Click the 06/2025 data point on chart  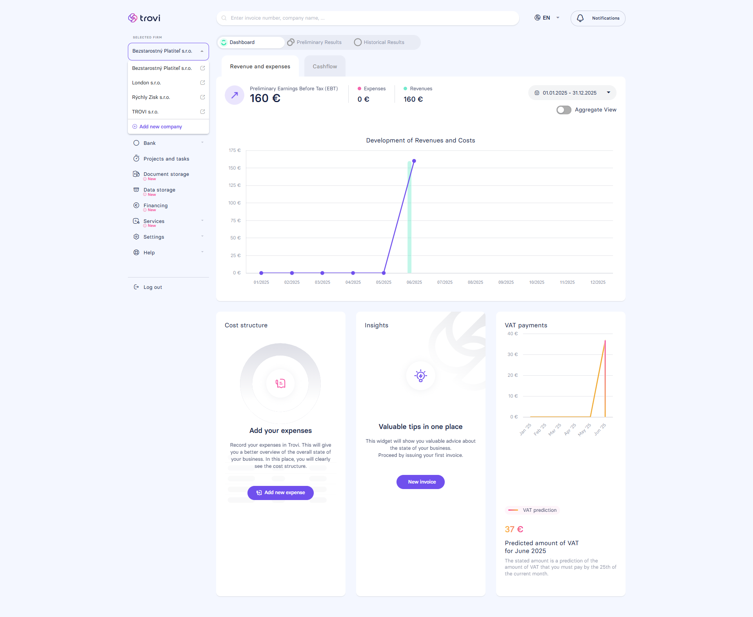(x=414, y=161)
